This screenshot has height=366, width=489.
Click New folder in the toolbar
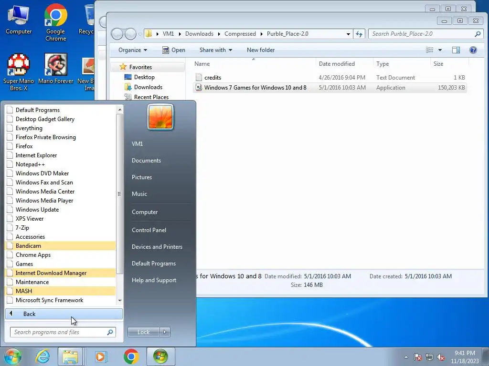pos(261,50)
